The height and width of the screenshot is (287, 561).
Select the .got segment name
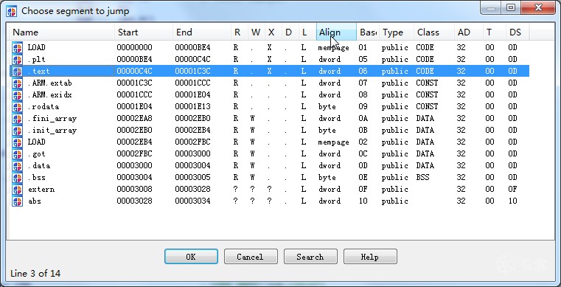[37, 154]
